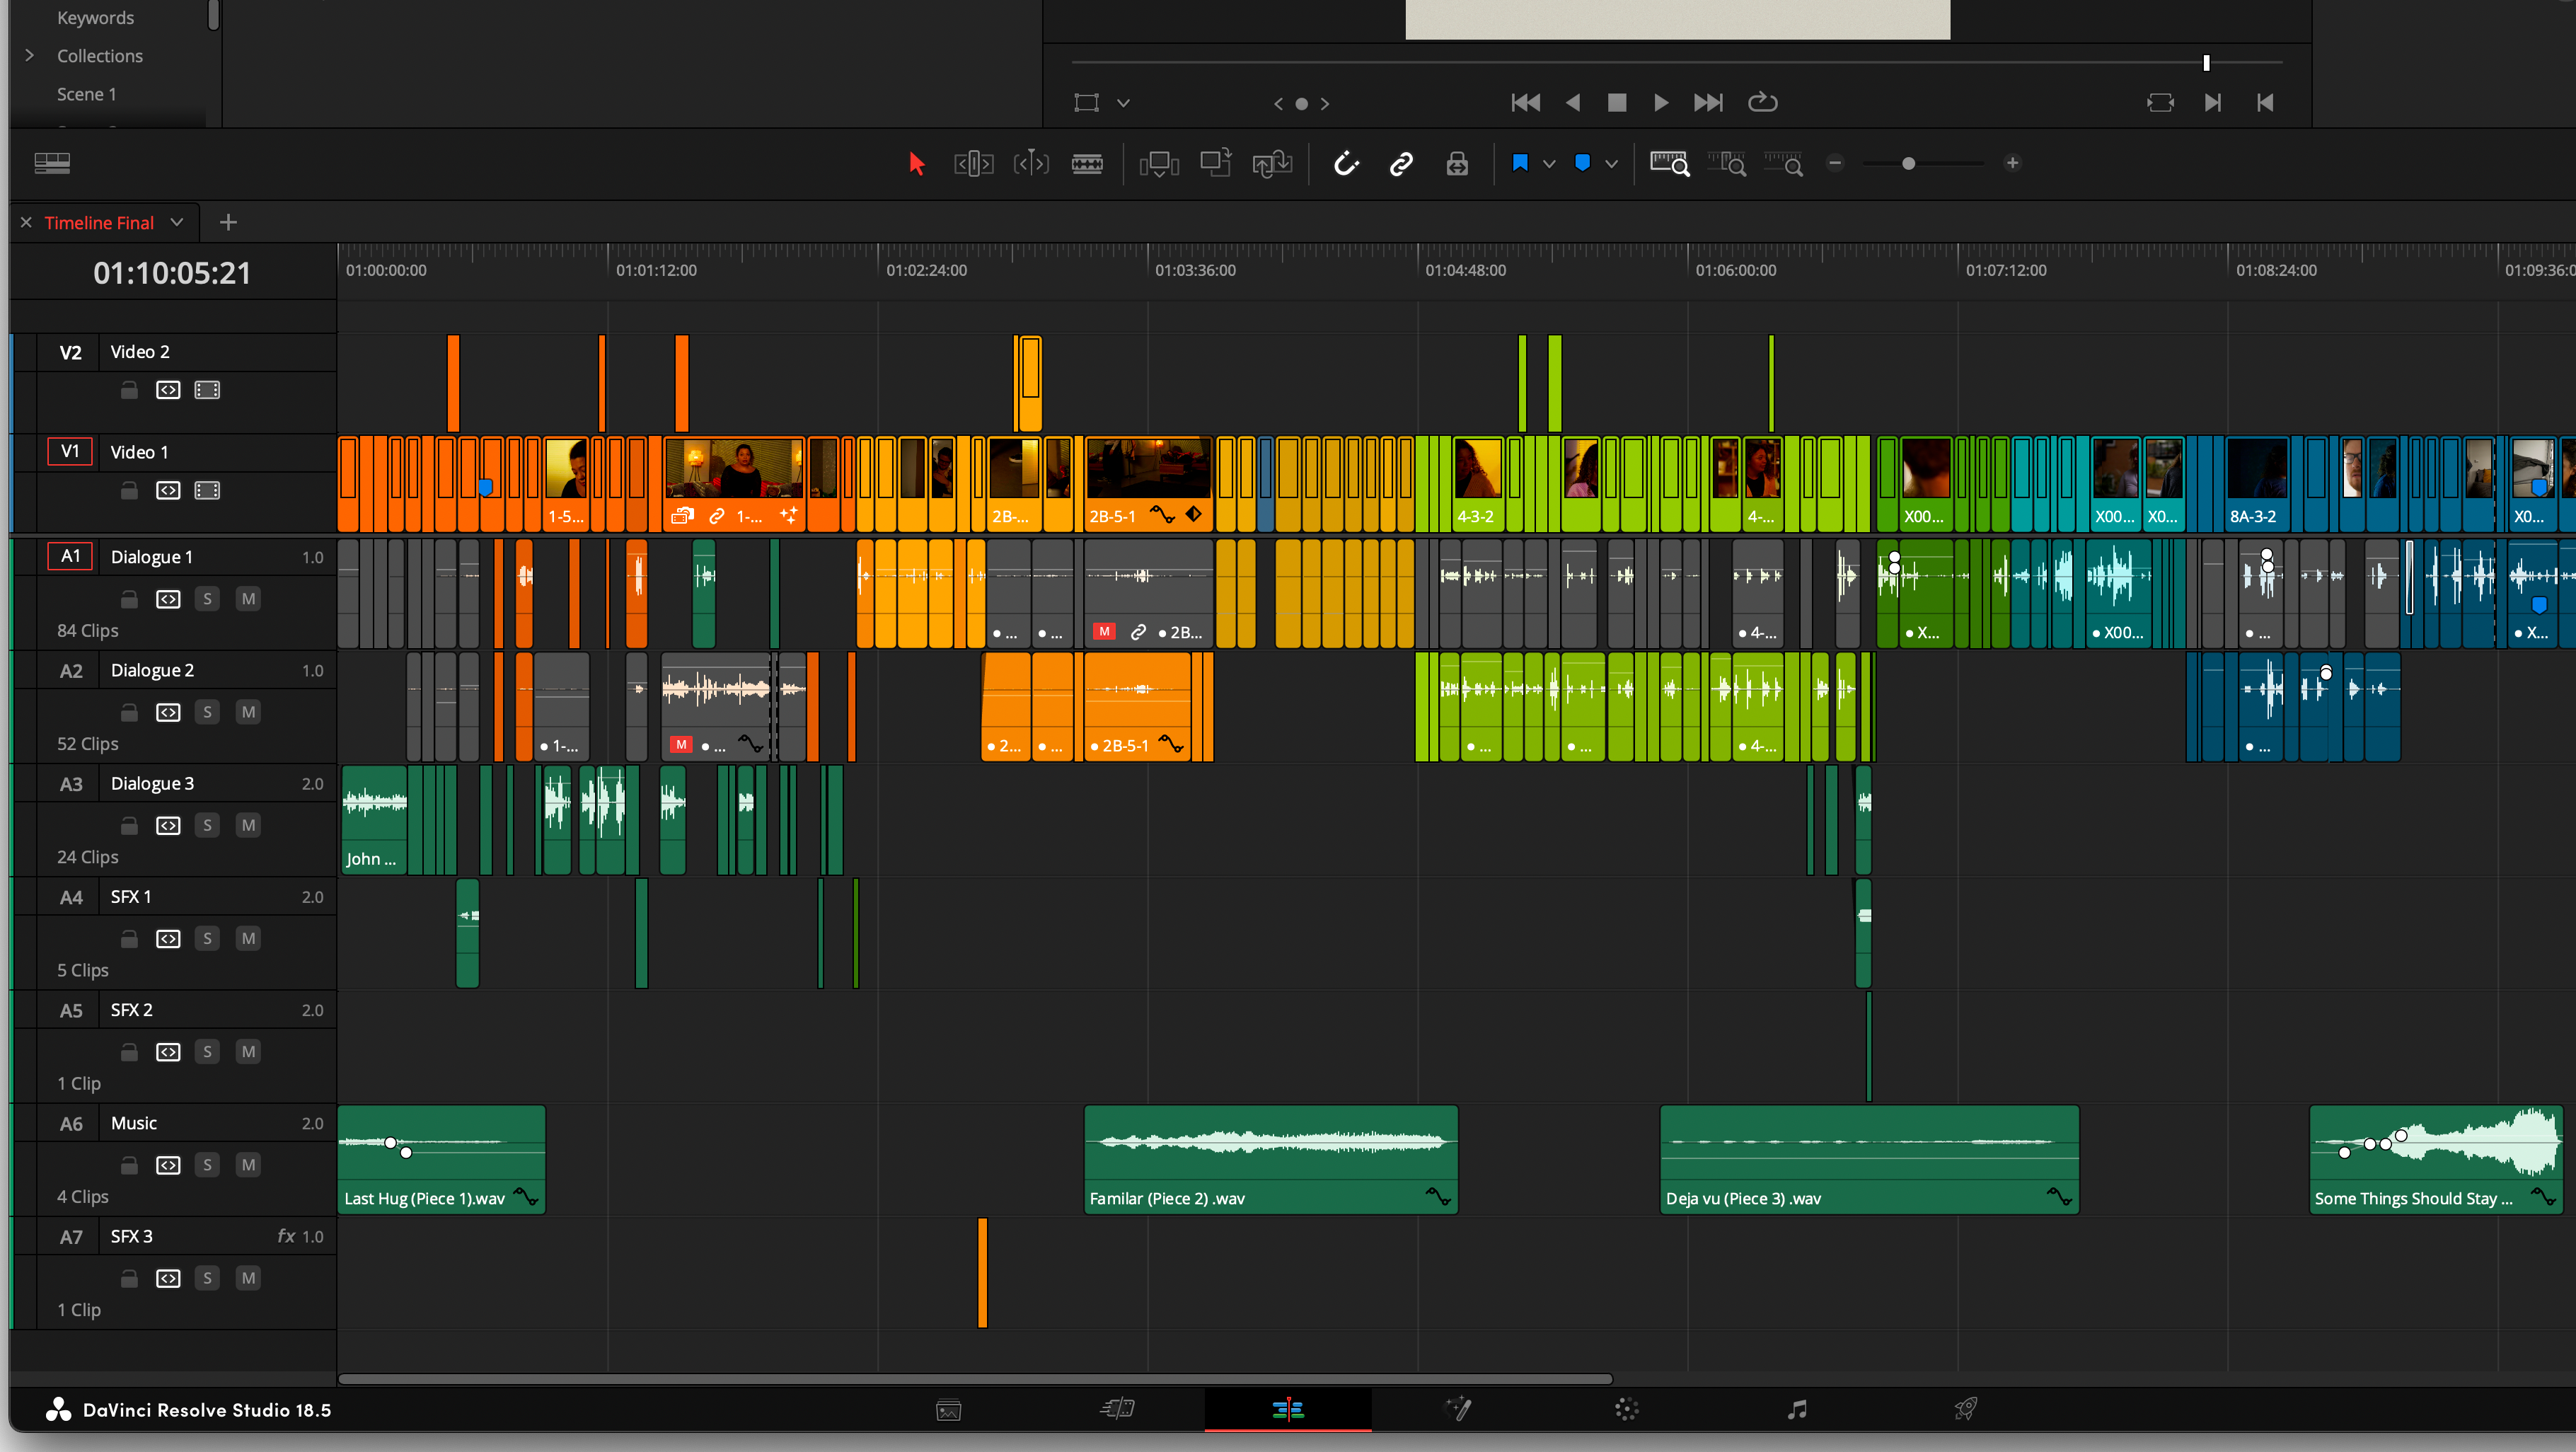This screenshot has width=2576, height=1452.
Task: Select Scene 1 in the sidebar
Action: (x=86, y=94)
